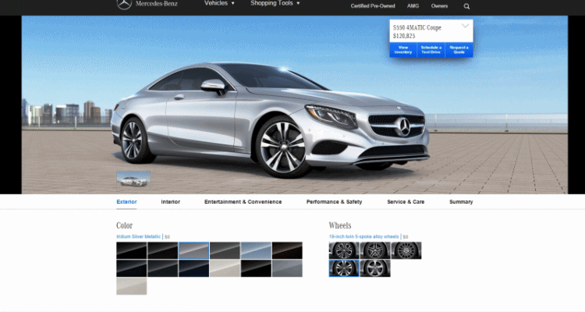Pick the first black color swatch, top row
Image resolution: width=585 pixels, height=312 pixels.
(132, 250)
